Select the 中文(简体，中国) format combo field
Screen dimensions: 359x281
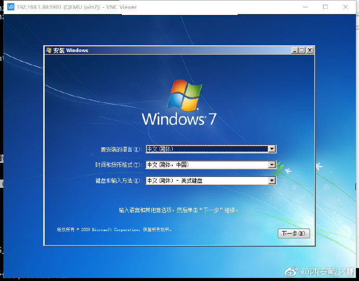(x=211, y=164)
